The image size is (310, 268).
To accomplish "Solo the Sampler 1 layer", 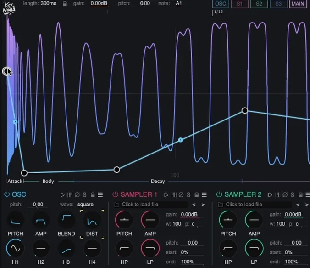I will pos(188,195).
